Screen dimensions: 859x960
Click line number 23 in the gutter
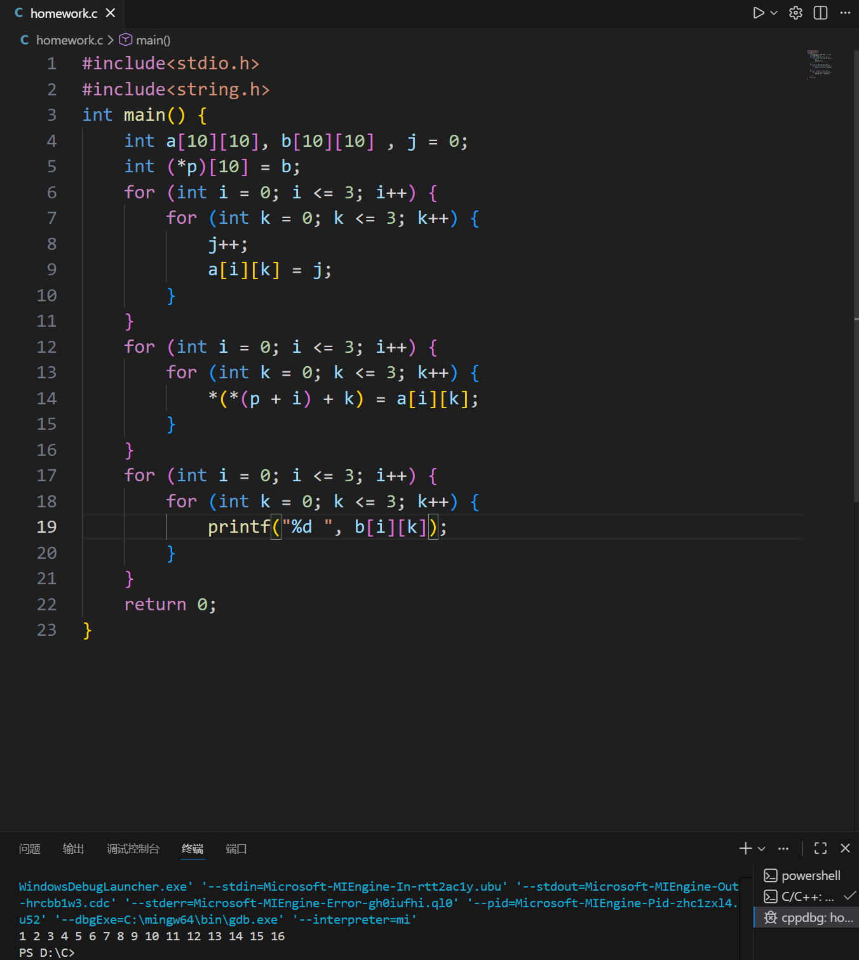click(47, 630)
